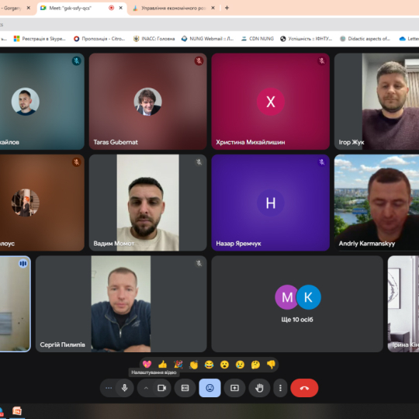
Task: Send the heart emoji reaction
Action: (147, 364)
